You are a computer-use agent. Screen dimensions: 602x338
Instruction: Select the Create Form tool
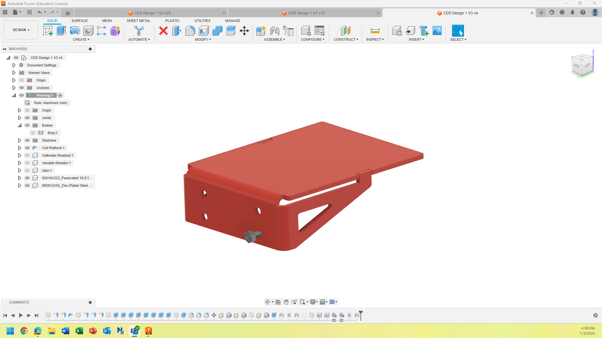click(x=115, y=31)
